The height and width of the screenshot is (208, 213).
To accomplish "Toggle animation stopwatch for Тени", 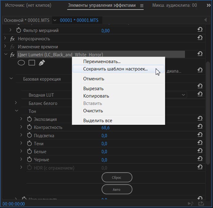I will click(x=29, y=143).
